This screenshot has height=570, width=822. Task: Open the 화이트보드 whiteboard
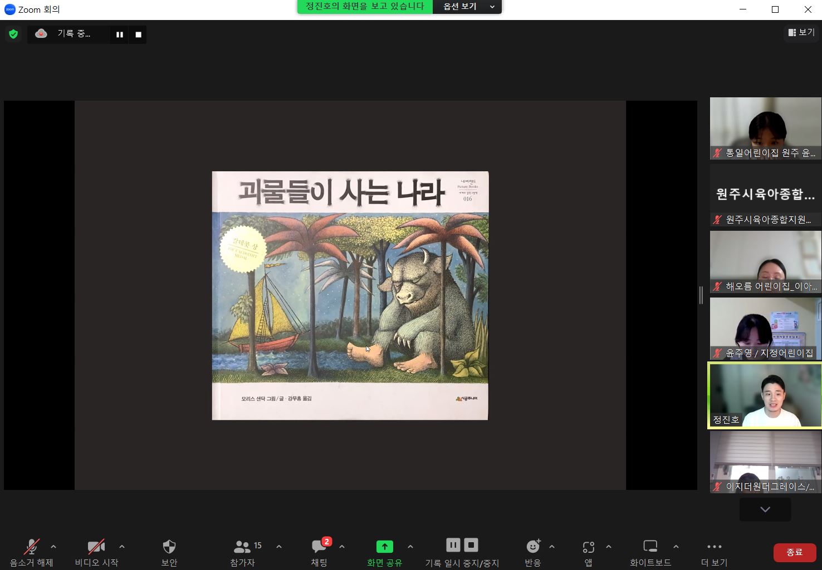pos(650,553)
